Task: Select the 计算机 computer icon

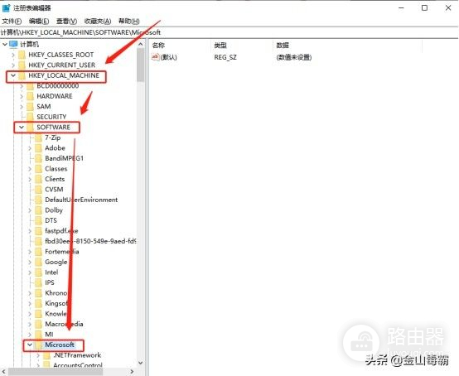Action: click(13, 44)
